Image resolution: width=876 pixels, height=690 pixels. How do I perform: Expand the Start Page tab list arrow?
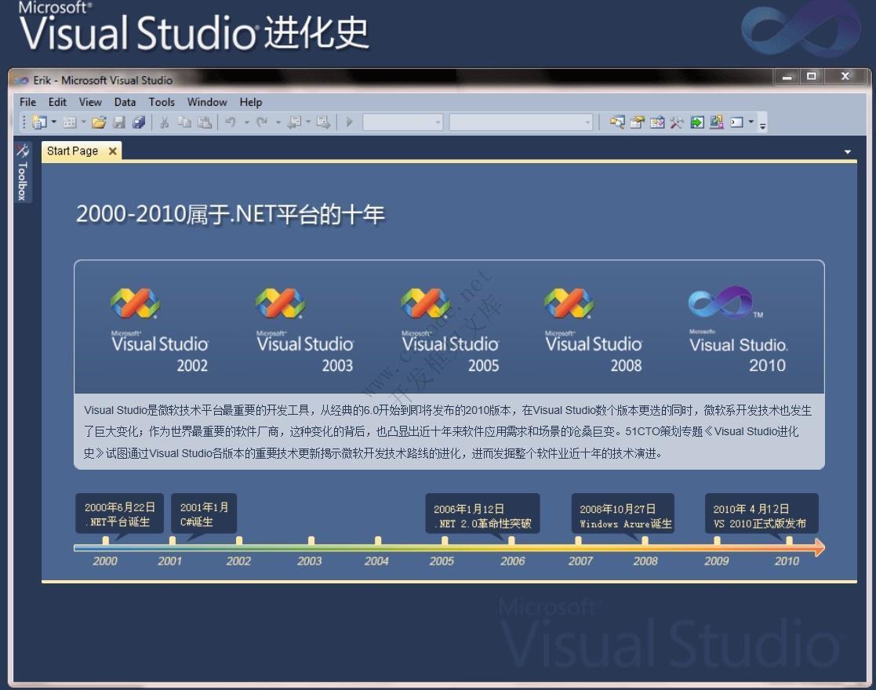coord(846,151)
